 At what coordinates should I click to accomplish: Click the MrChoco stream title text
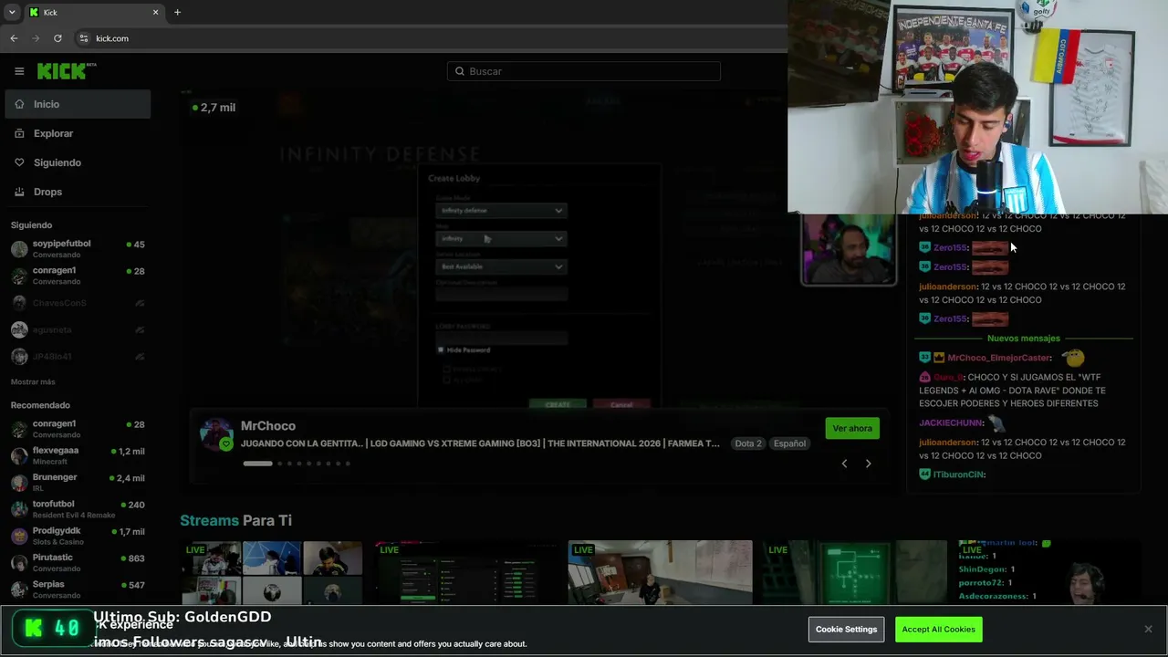(480, 443)
